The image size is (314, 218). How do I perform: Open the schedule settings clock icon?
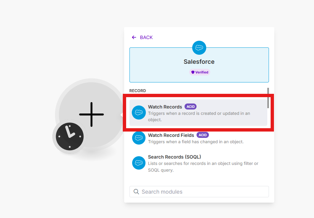[70, 137]
